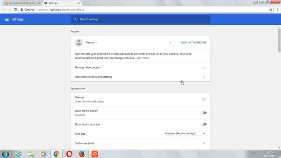Launch Firefox from the taskbar
The image size is (281, 158).
82,154
